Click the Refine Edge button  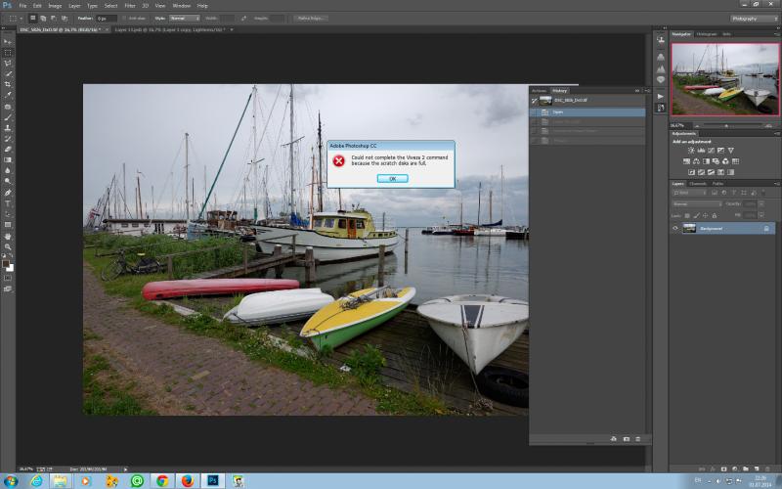(310, 18)
